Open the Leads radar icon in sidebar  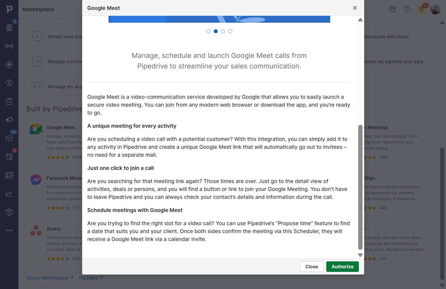tap(9, 46)
